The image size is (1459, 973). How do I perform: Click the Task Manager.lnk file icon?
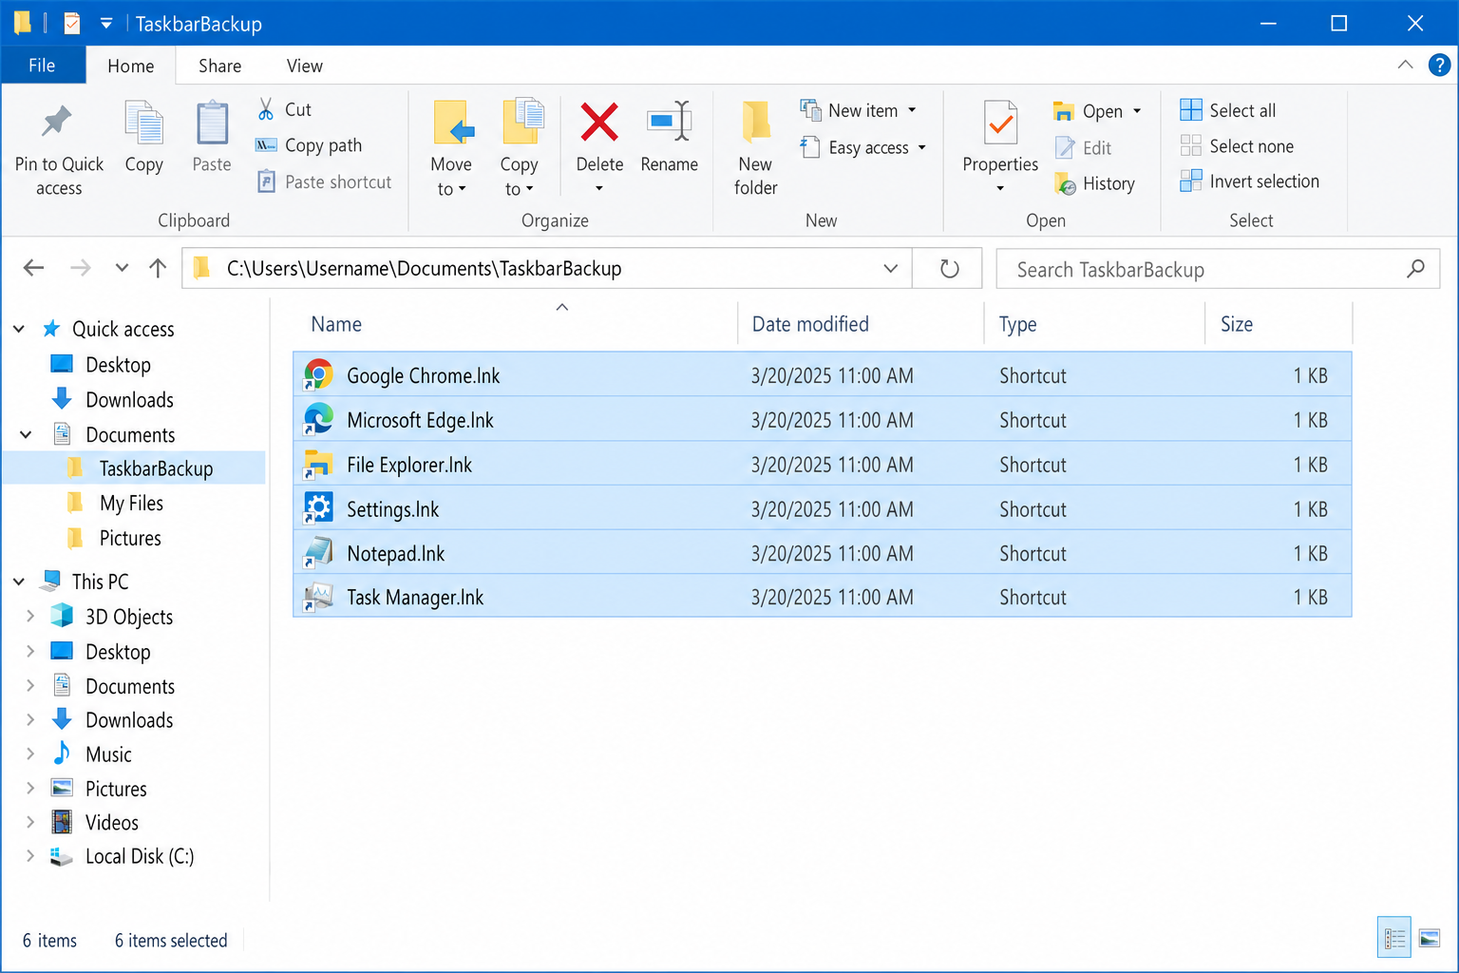(x=318, y=597)
